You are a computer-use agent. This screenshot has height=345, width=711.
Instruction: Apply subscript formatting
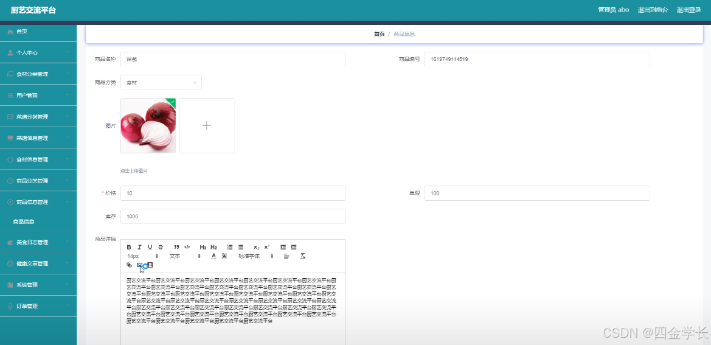(257, 247)
